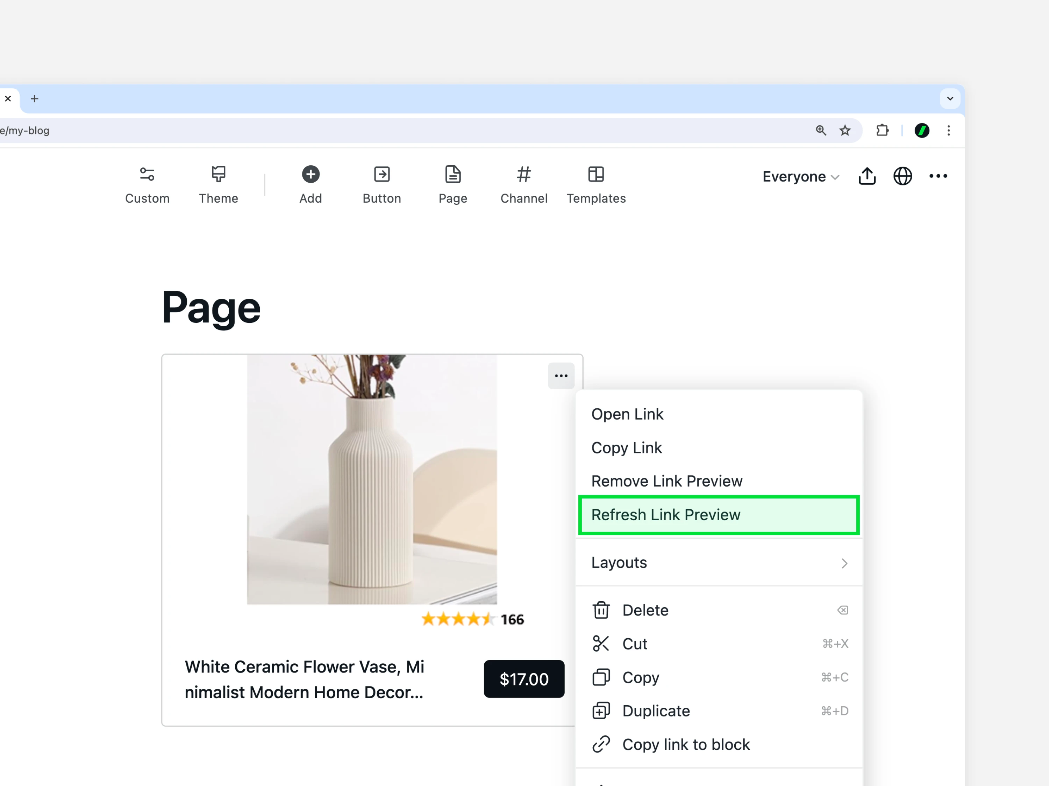Bookmark this page with the star
The image size is (1049, 786).
844,130
